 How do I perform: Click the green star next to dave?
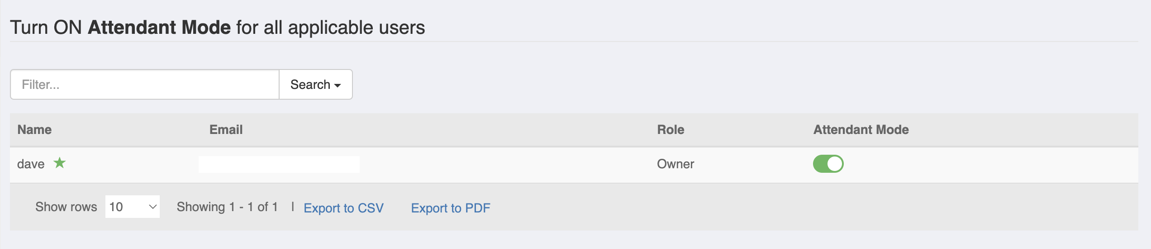tap(60, 163)
